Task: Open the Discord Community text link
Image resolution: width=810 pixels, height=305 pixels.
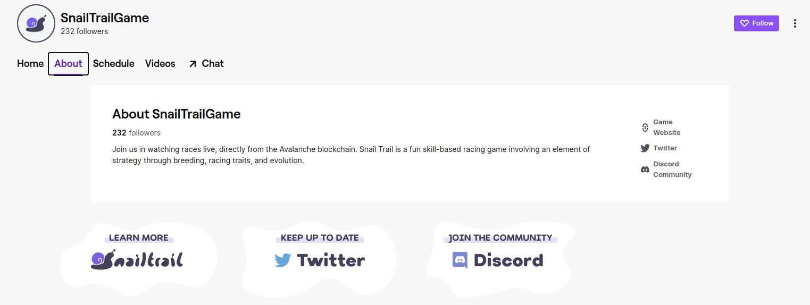Action: tap(672, 170)
